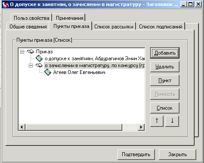
Task: Select 'о зачислении в магистратуру, по конкурсу' row
Action: click(x=94, y=65)
